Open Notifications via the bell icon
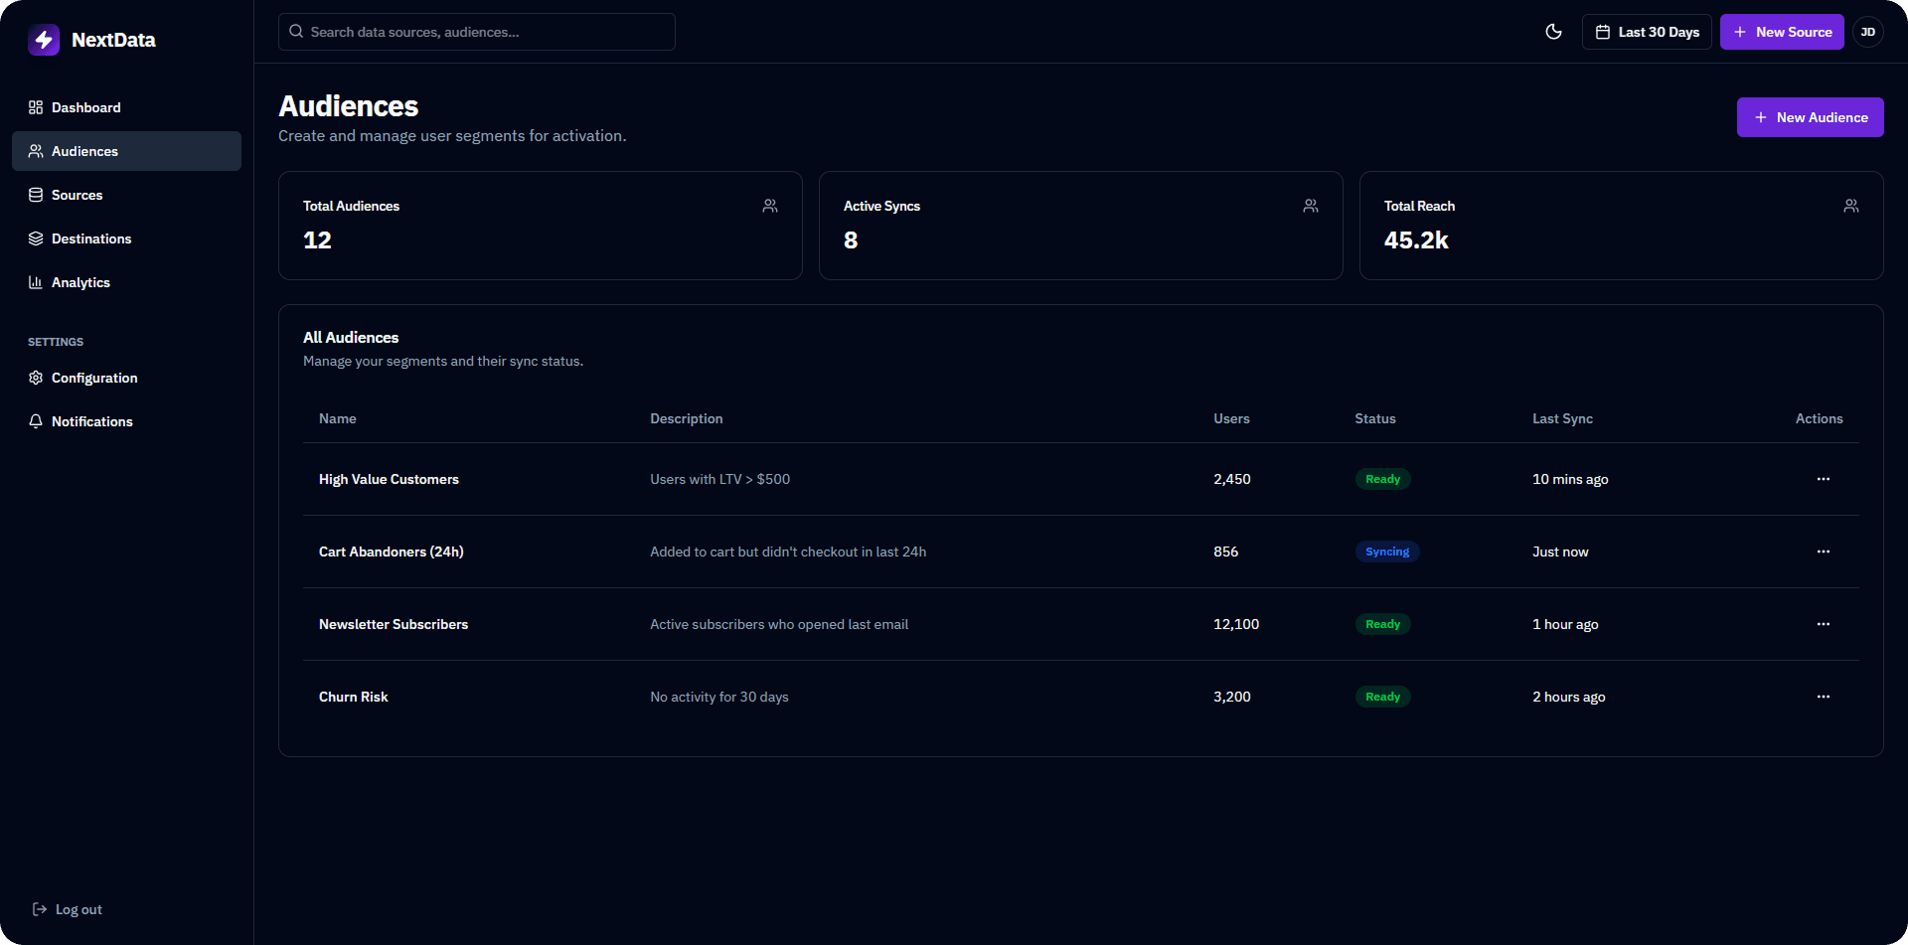This screenshot has height=945, width=1908. (36, 421)
